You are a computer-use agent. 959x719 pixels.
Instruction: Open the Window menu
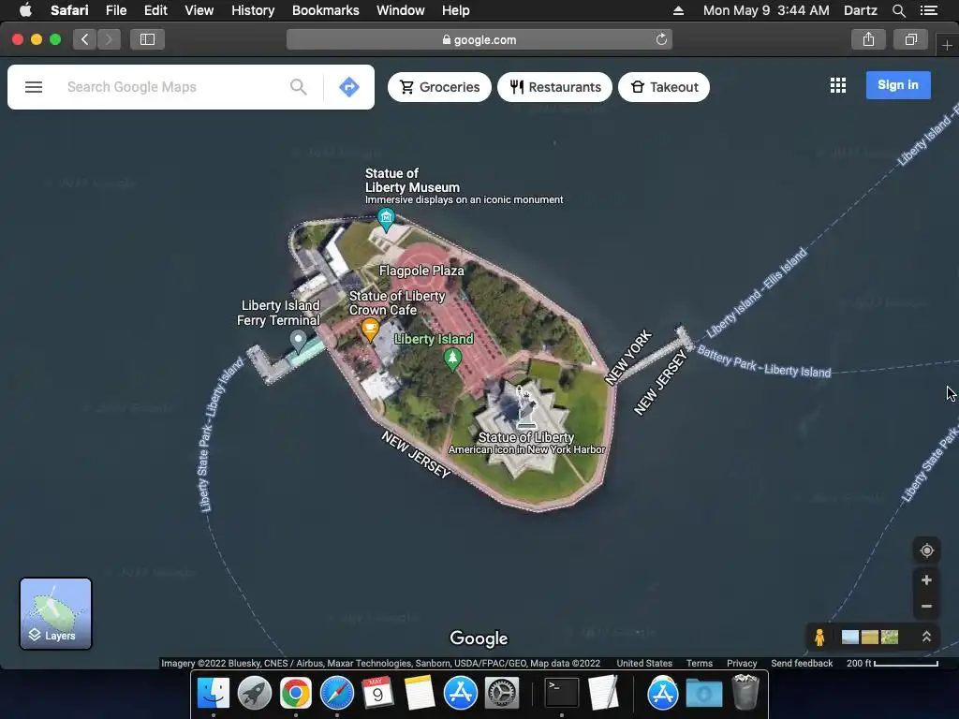pos(400,10)
